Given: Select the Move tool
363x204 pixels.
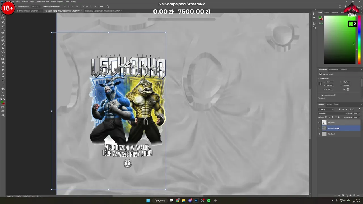Looking at the screenshot, I should (x=3, y=15).
